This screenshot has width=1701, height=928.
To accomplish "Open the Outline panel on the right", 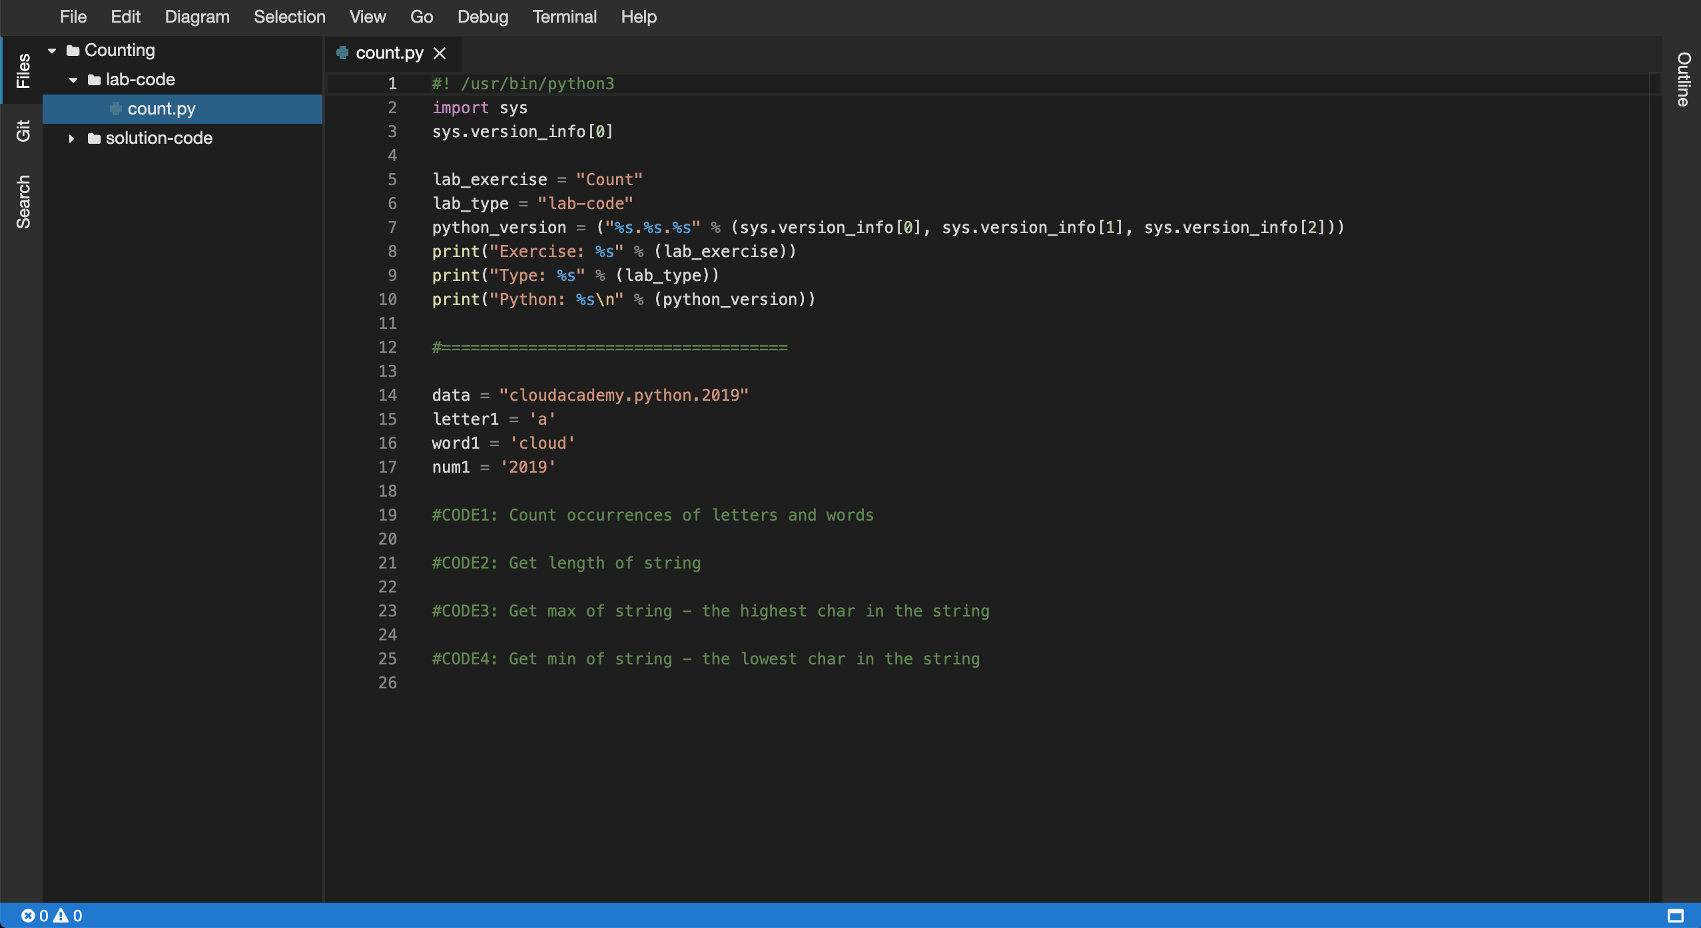I will 1683,79.
